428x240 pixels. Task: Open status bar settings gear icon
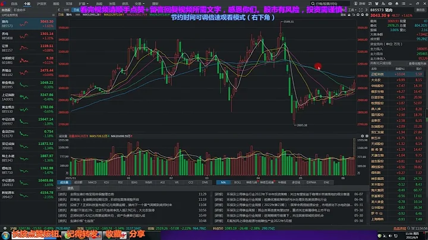coord(5,228)
